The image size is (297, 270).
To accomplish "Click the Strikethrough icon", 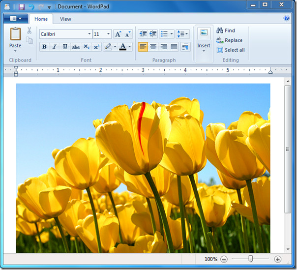I will 76,47.
